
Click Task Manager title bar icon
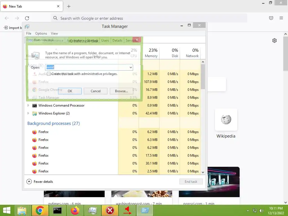27,26
